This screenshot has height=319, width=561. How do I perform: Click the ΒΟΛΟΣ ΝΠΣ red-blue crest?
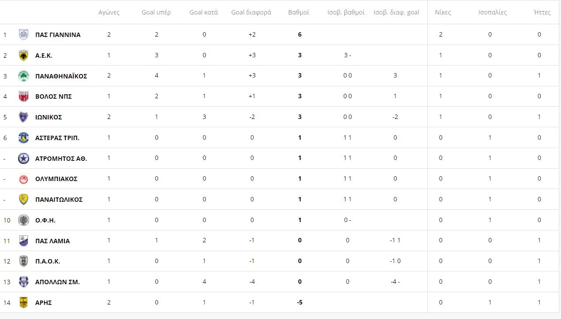pos(23,96)
